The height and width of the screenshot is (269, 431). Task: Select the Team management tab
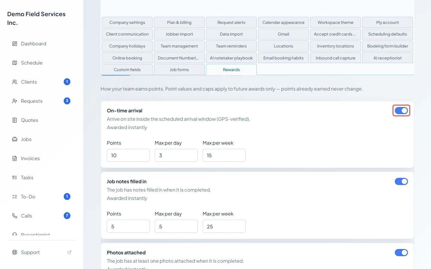click(x=179, y=46)
